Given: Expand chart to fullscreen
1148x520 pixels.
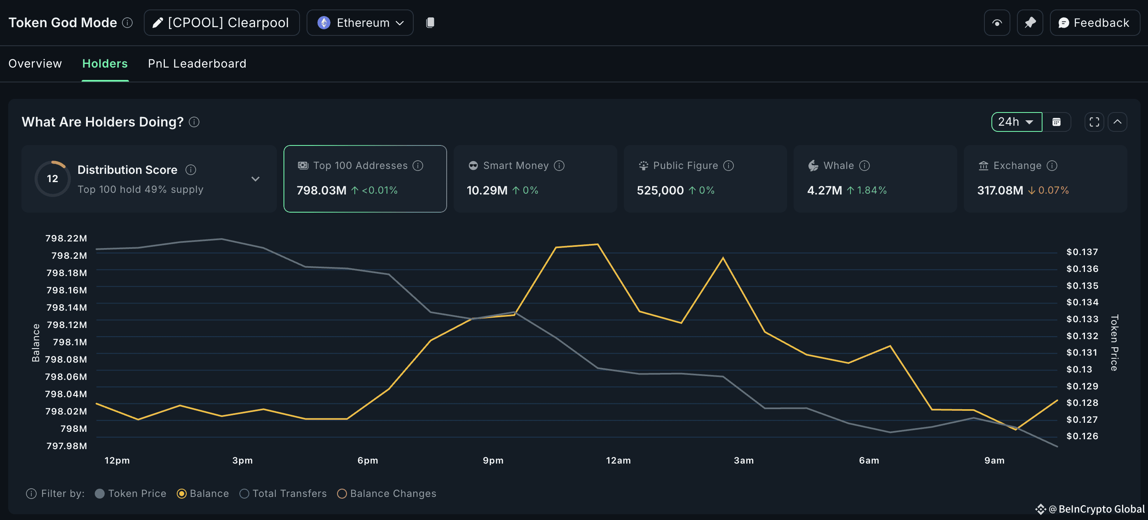Looking at the screenshot, I should click(x=1094, y=122).
